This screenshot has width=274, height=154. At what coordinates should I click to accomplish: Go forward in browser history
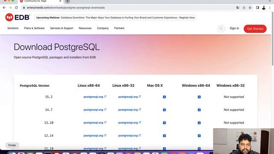click(x=10, y=8)
